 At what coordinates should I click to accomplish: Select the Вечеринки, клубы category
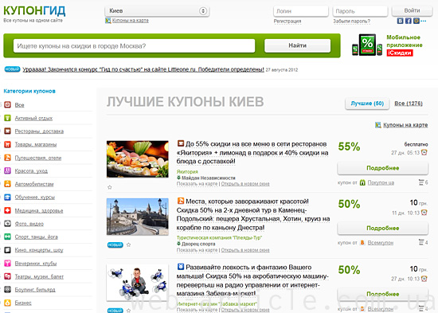[36, 264]
